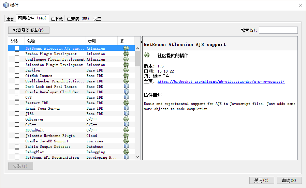
Task: Sort plugin list by 类别 column header
Action: (x=101, y=41)
